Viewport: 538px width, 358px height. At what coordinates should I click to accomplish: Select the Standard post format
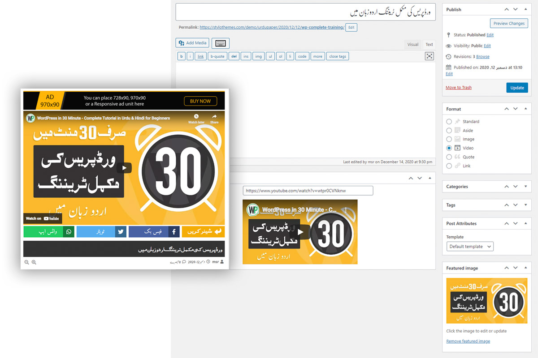coord(449,121)
